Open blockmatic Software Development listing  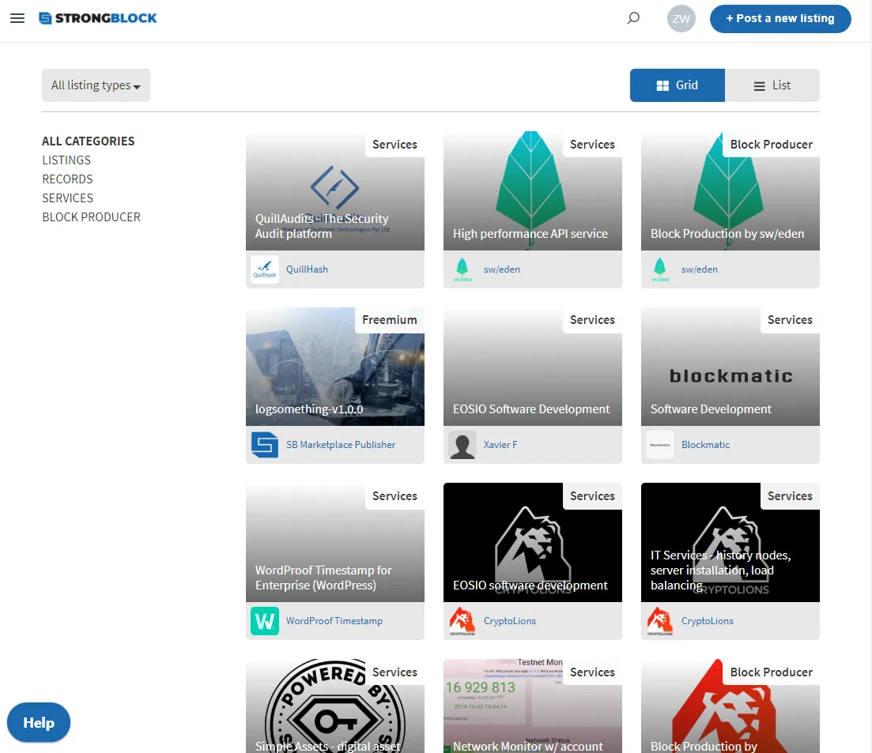point(730,367)
